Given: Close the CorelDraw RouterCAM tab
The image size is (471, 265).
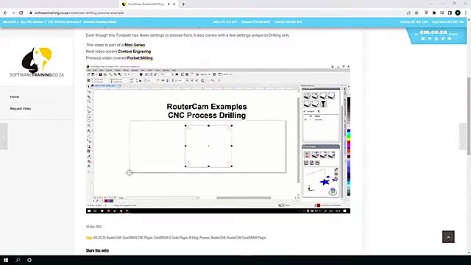Looking at the screenshot, I should [174, 4].
